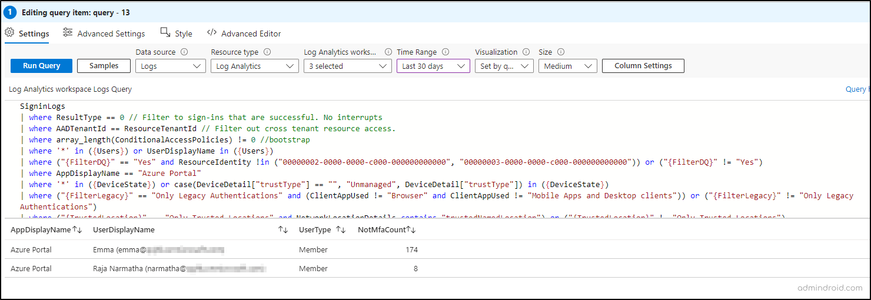Select the Emma user row cell

(159, 250)
